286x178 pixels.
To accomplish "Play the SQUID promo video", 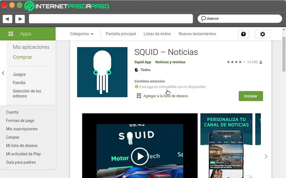I will (x=140, y=156).
